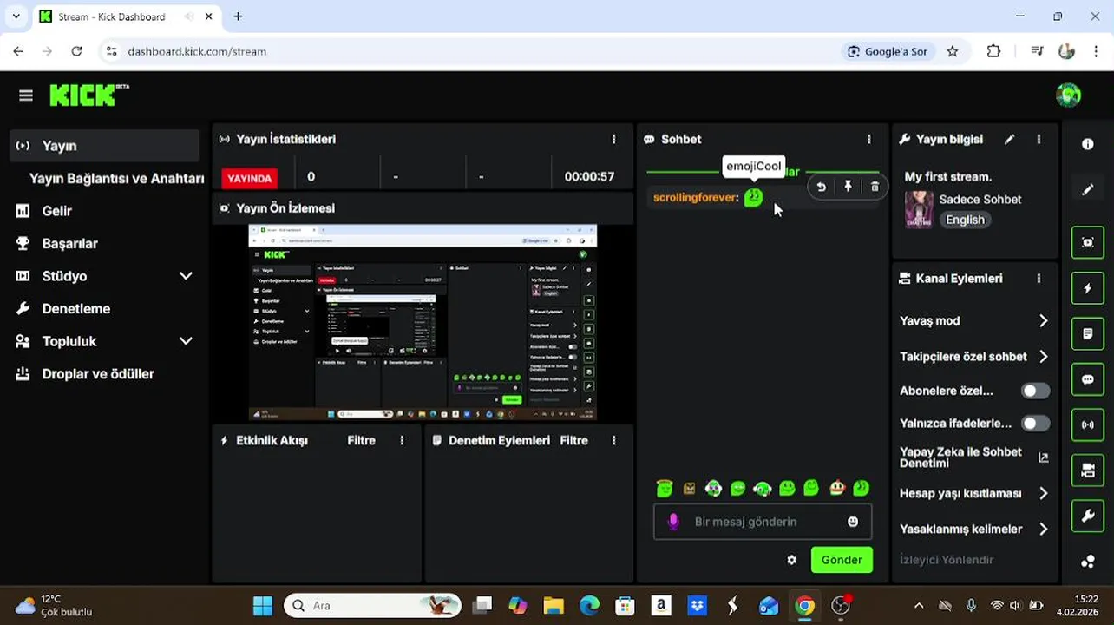Toggle the camera widget in the right sidebar
This screenshot has height=625, width=1114.
[x=1088, y=470]
